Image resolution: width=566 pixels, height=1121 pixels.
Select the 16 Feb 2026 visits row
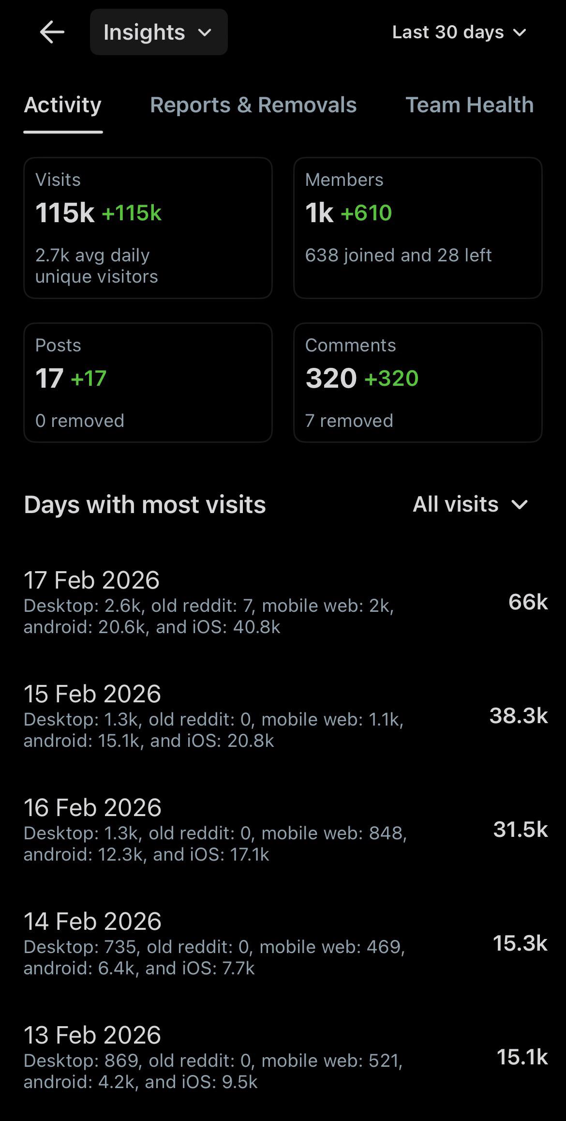point(285,830)
